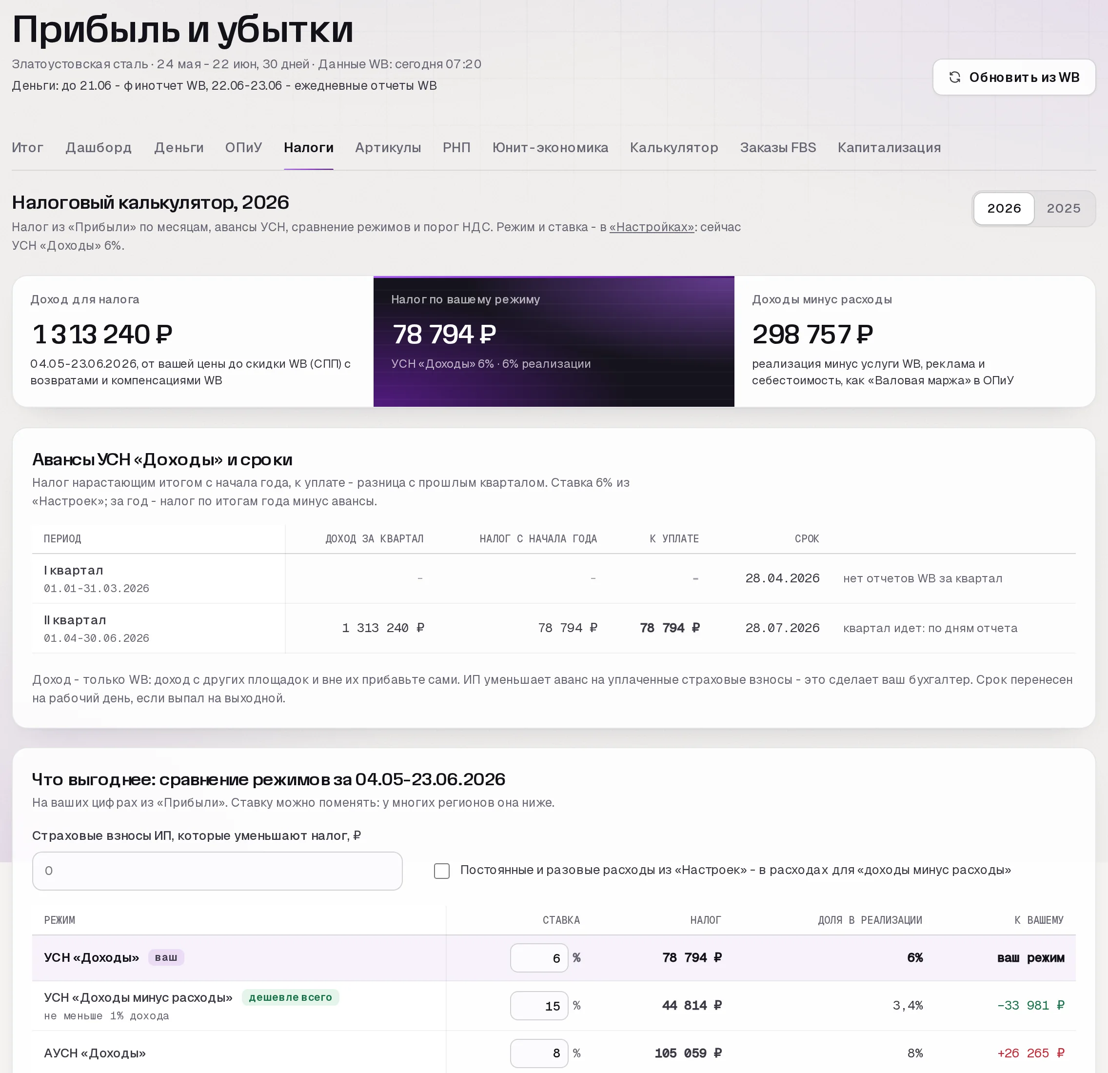Open the Итог tab
Viewport: 1108px width, 1073px height.
pyautogui.click(x=28, y=148)
